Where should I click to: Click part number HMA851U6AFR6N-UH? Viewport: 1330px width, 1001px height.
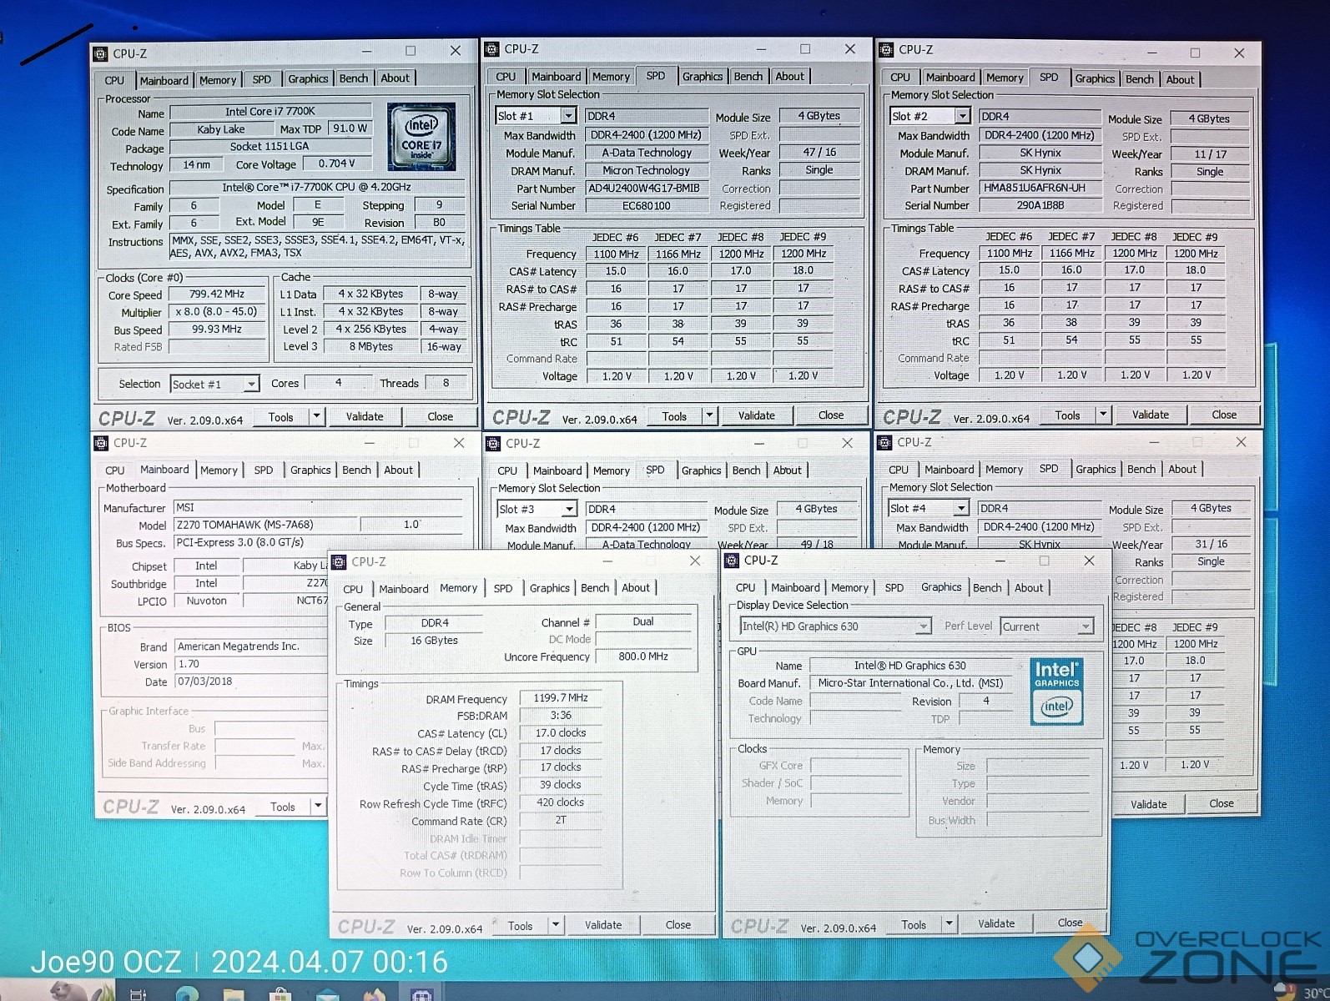[1040, 189]
